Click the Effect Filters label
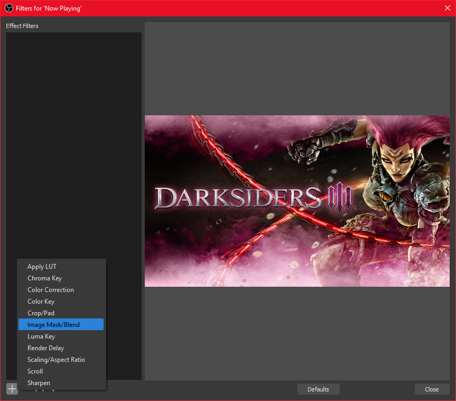Image resolution: width=456 pixels, height=401 pixels. coord(22,26)
